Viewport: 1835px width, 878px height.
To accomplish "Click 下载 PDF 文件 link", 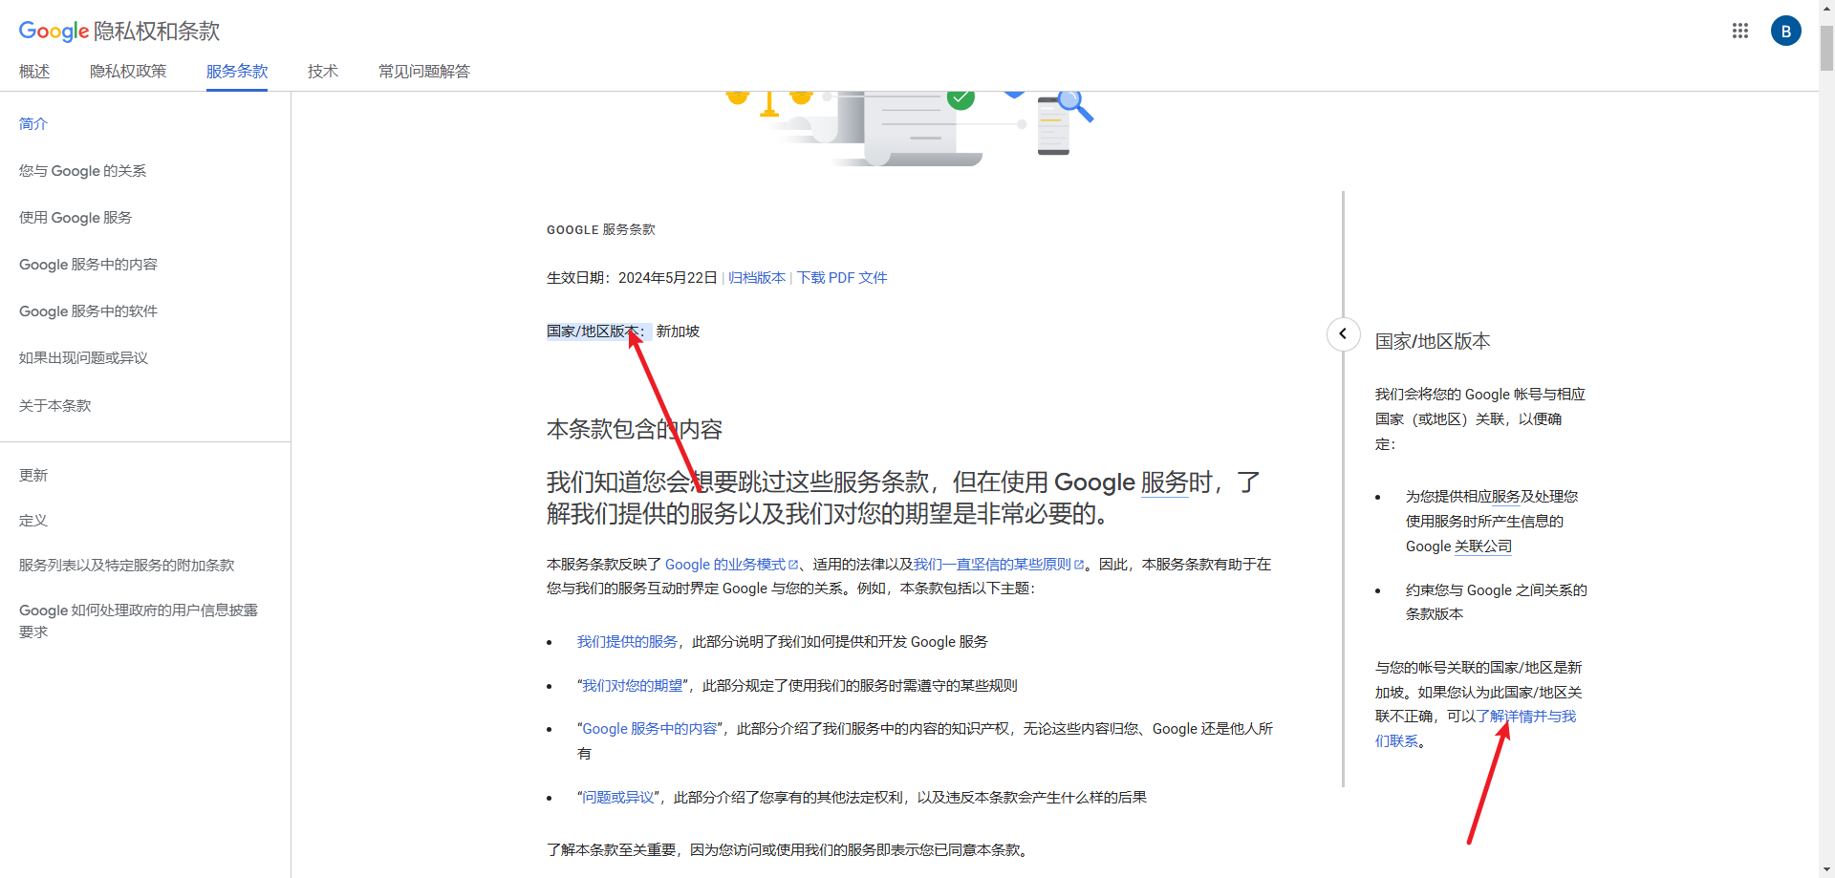I will click(842, 278).
